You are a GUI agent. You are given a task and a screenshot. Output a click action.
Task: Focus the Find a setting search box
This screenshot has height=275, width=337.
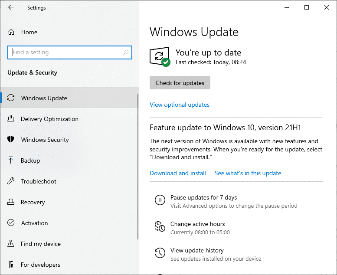coord(65,52)
